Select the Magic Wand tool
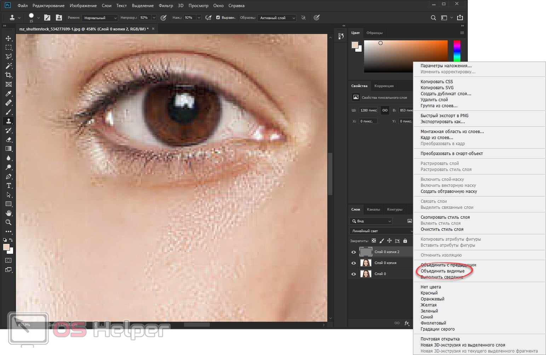The width and height of the screenshot is (546, 355). [8, 66]
